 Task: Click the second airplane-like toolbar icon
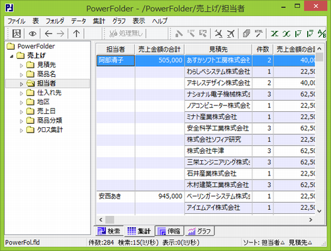click(x=230, y=34)
